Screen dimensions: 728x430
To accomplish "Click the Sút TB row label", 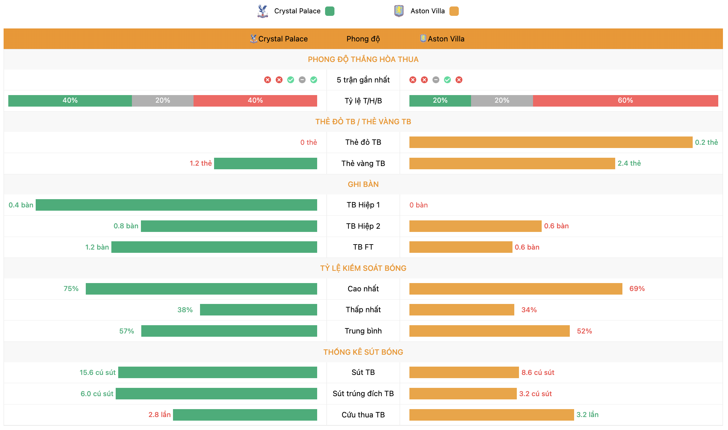I will point(363,372).
